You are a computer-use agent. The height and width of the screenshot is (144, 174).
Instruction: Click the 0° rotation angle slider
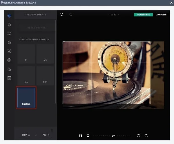click(113, 136)
